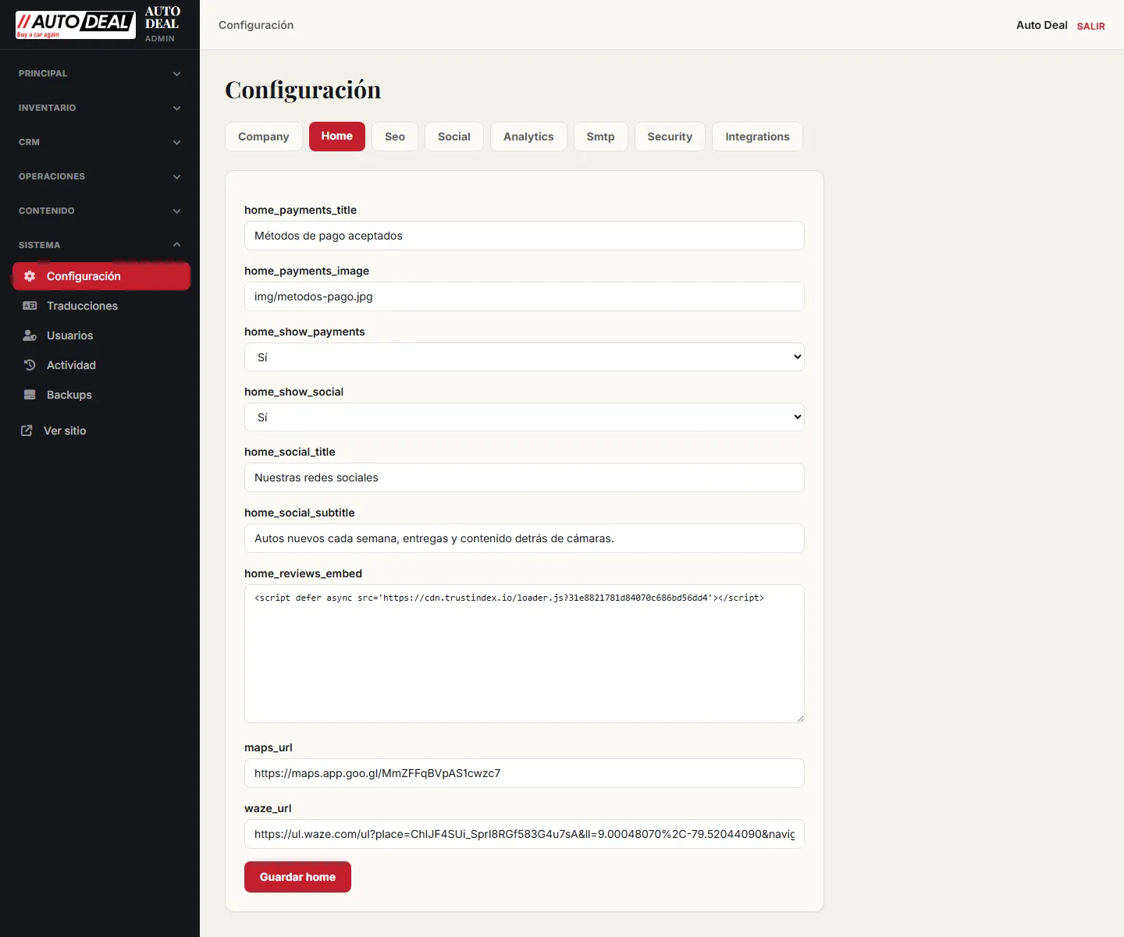Click the Actividad history icon
This screenshot has width=1124, height=937.
click(30, 365)
